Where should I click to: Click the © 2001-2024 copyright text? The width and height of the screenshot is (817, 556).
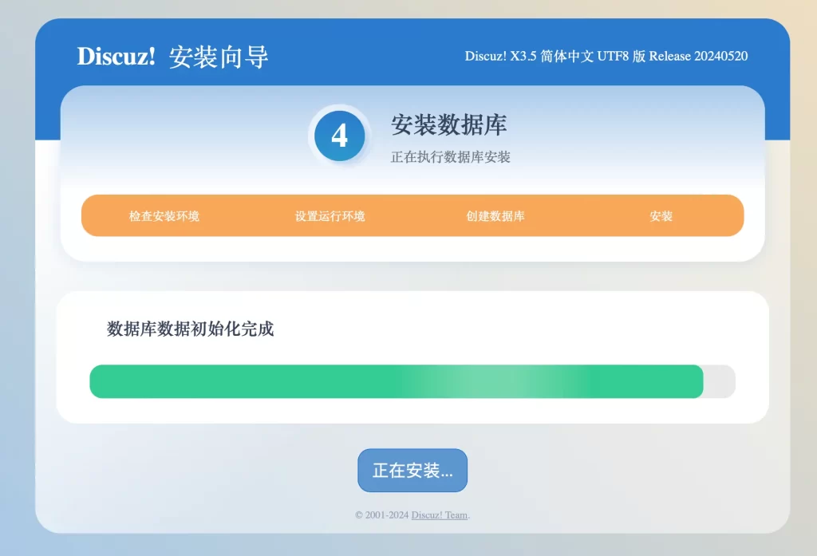pyautogui.click(x=381, y=515)
